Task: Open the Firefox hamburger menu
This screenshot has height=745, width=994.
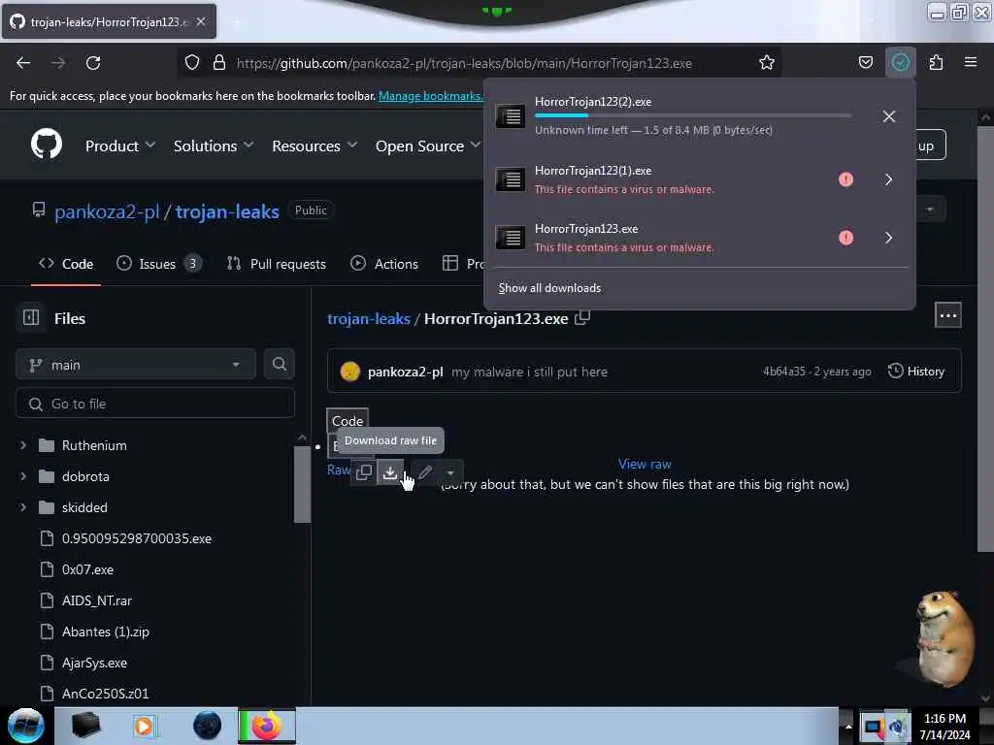Action: pos(971,62)
